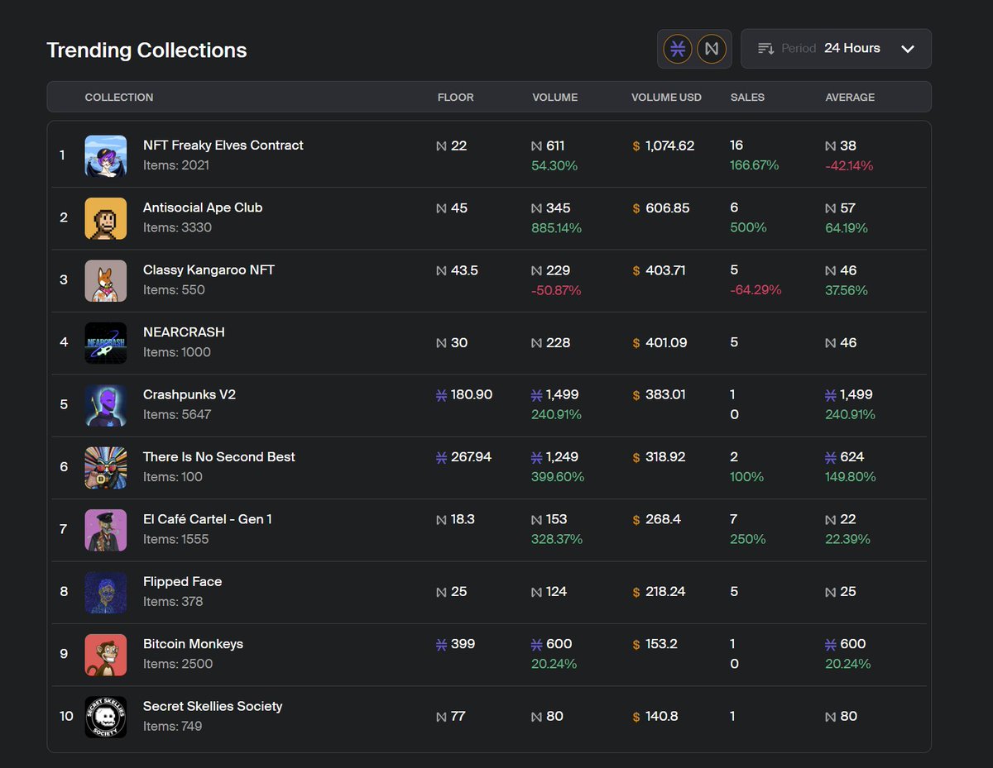Sort by the SALES column header
The height and width of the screenshot is (768, 993).
click(x=747, y=97)
